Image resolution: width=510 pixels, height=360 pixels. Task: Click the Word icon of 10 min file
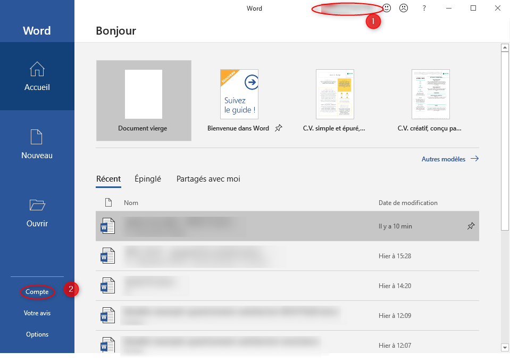coord(107,226)
